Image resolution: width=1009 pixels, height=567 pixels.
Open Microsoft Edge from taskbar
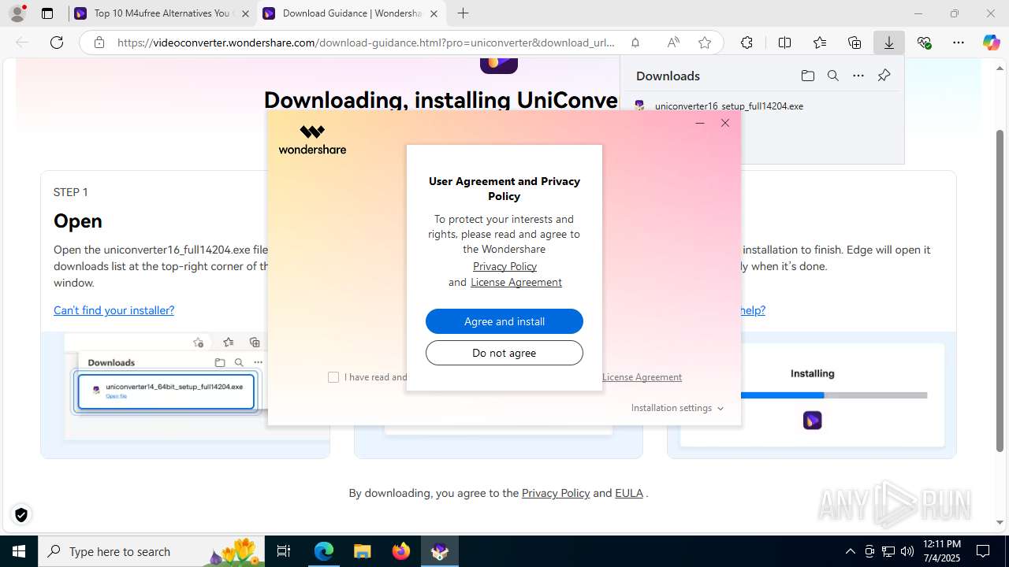point(324,551)
